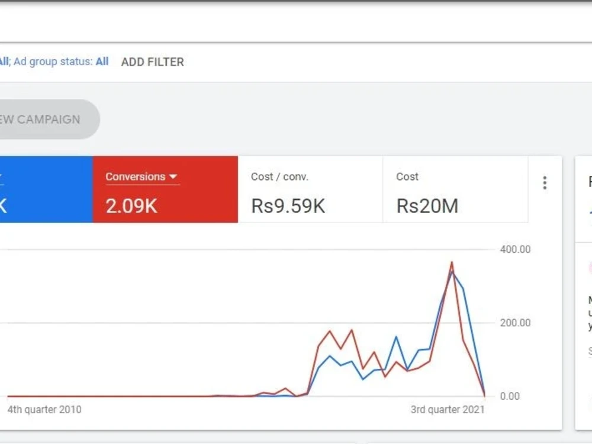Screen dimensions: 592x444
Task: Select the blue metric card
Action: coord(46,189)
